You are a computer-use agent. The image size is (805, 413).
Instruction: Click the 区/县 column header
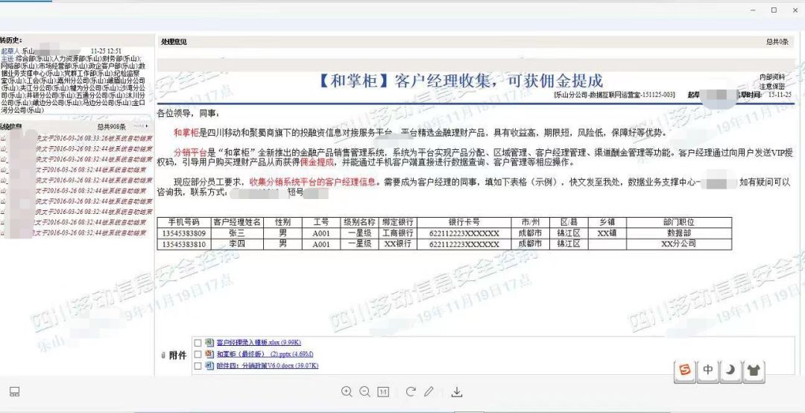coord(569,222)
